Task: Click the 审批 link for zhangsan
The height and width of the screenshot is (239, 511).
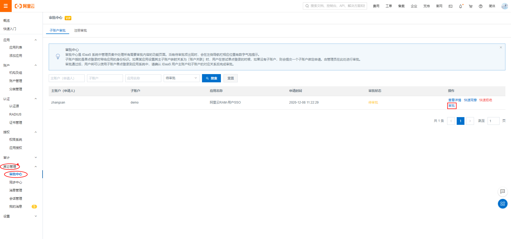Action: [452, 106]
